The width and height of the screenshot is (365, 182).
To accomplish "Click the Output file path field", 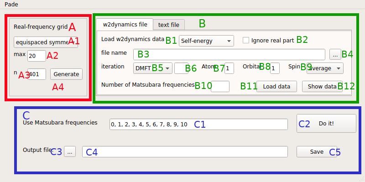I will click(x=185, y=152).
